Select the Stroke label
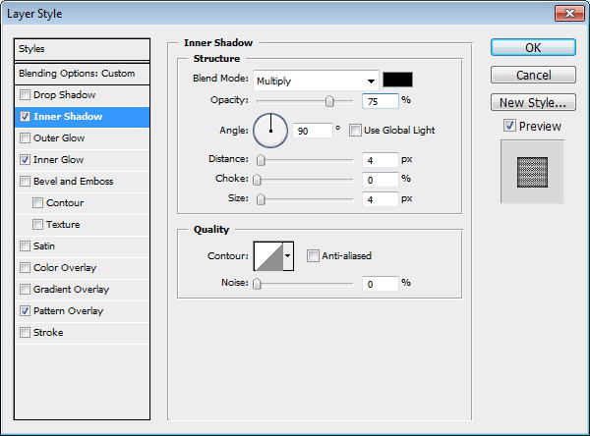This screenshot has height=436, width=590. [x=48, y=333]
